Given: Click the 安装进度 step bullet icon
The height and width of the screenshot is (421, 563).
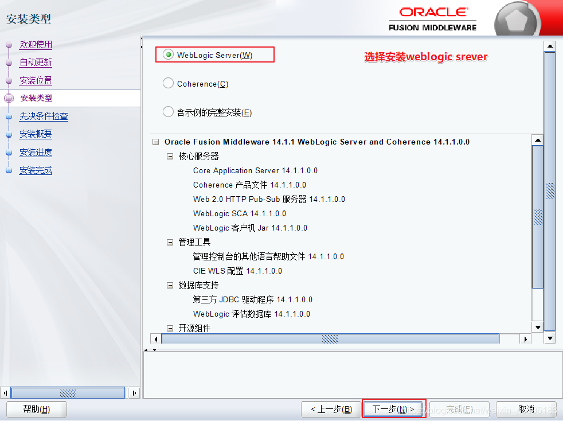Looking at the screenshot, I should (x=9, y=153).
